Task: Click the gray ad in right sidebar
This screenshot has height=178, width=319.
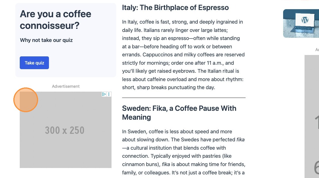Action: (311, 117)
